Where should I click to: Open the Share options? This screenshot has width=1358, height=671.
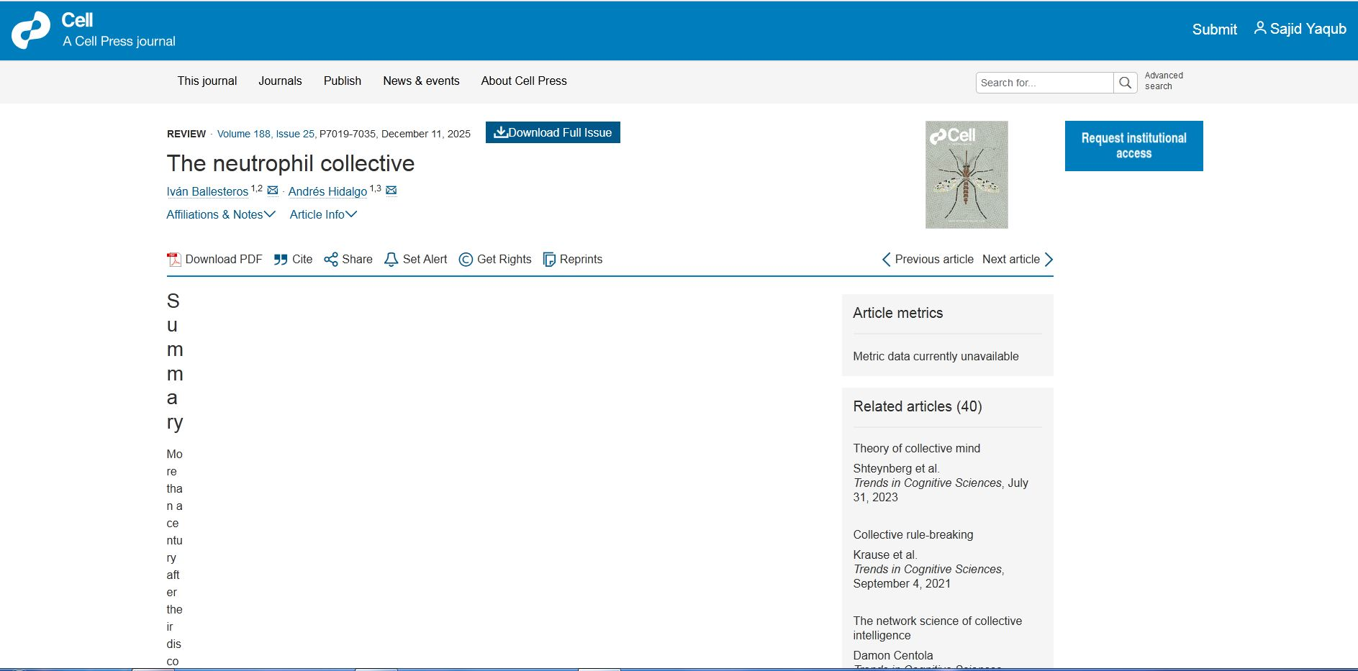click(330, 260)
